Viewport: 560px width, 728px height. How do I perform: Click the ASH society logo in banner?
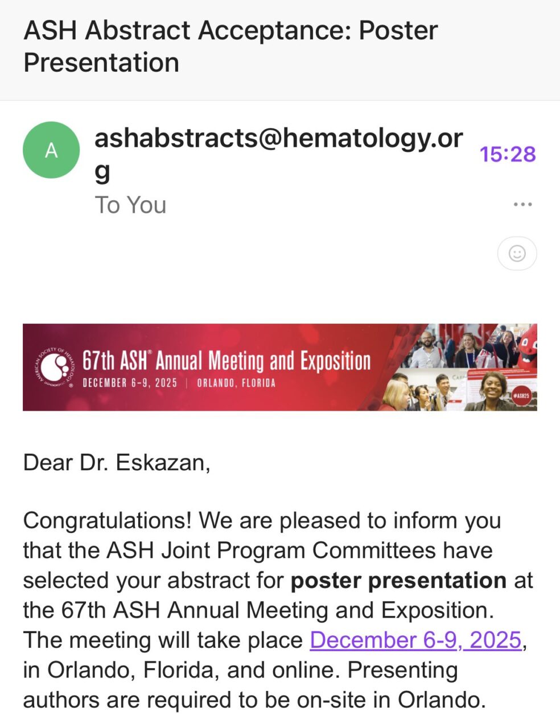point(55,368)
